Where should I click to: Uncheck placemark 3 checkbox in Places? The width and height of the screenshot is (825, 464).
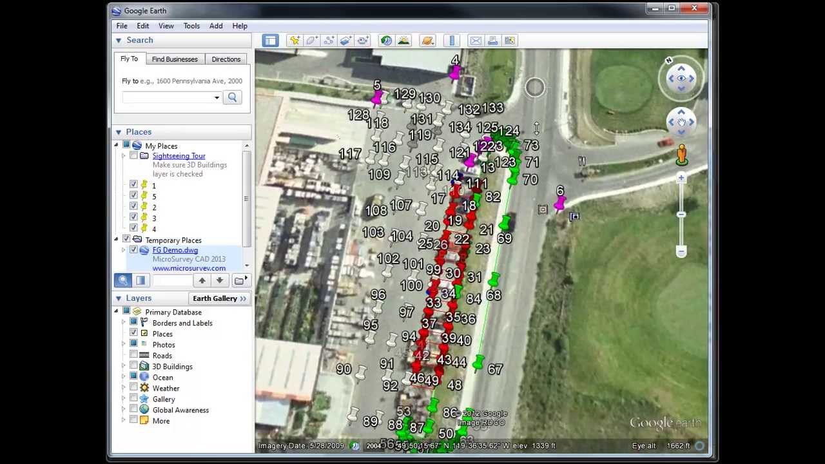(x=133, y=218)
